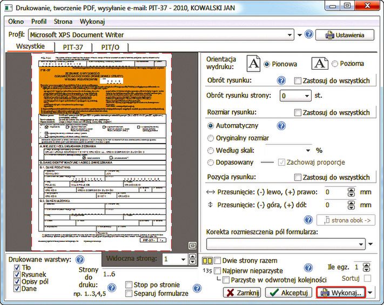
Task: Click the landscape page icon for Pozioma
Action: pyautogui.click(x=320, y=63)
